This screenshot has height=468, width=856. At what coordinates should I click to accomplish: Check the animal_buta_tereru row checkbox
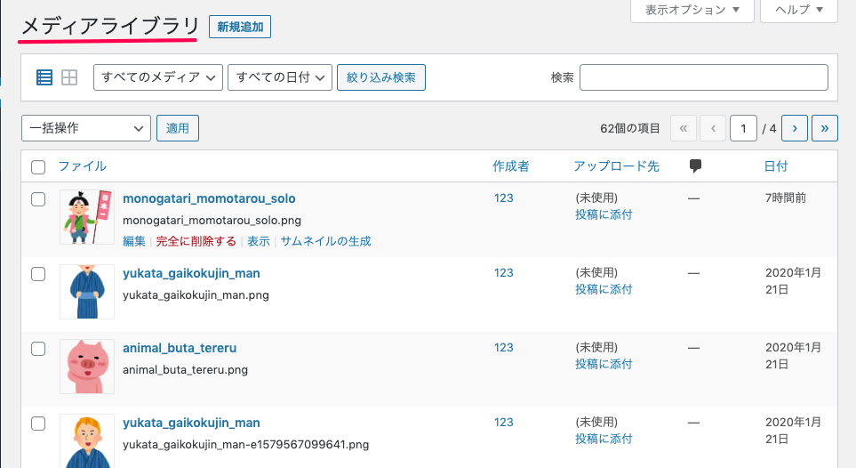(38, 349)
